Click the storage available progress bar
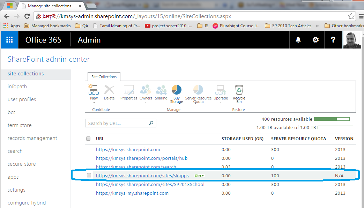The height and width of the screenshot is (208, 364). (x=335, y=127)
